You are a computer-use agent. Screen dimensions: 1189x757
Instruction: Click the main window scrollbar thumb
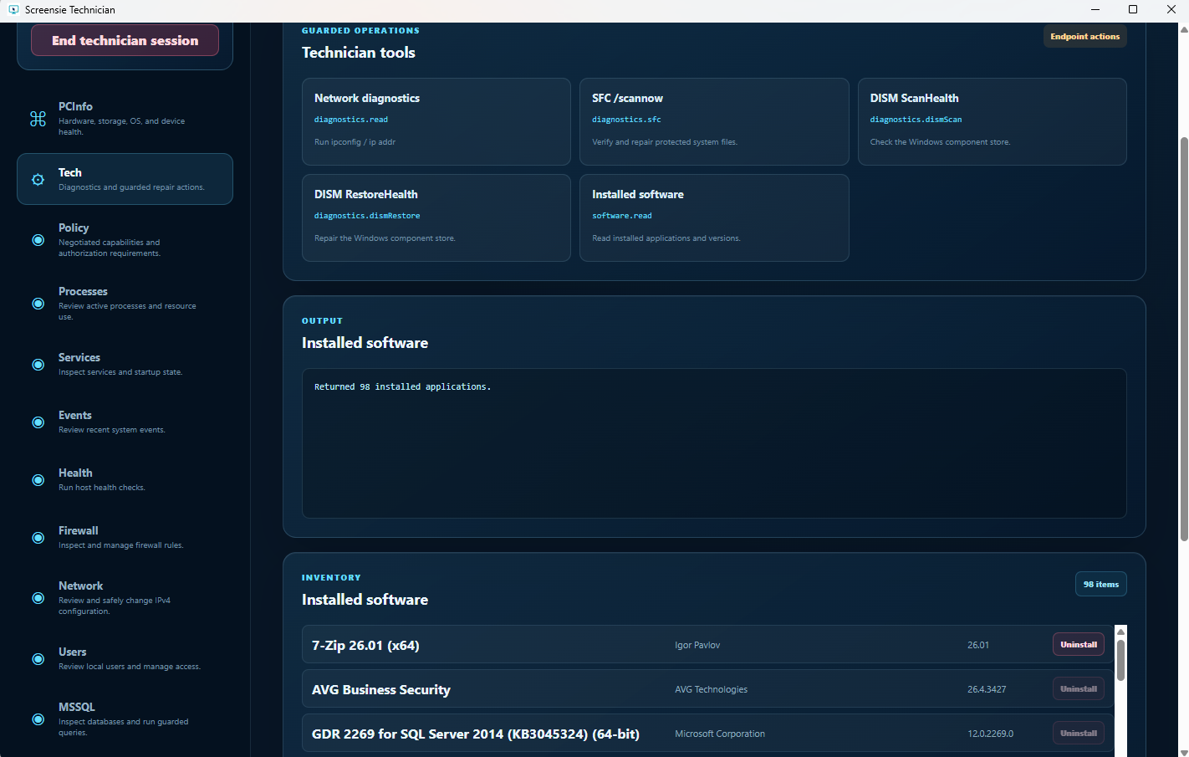1183,339
